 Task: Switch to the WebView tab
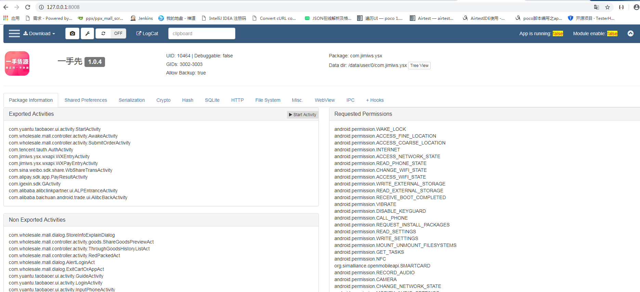[325, 100]
